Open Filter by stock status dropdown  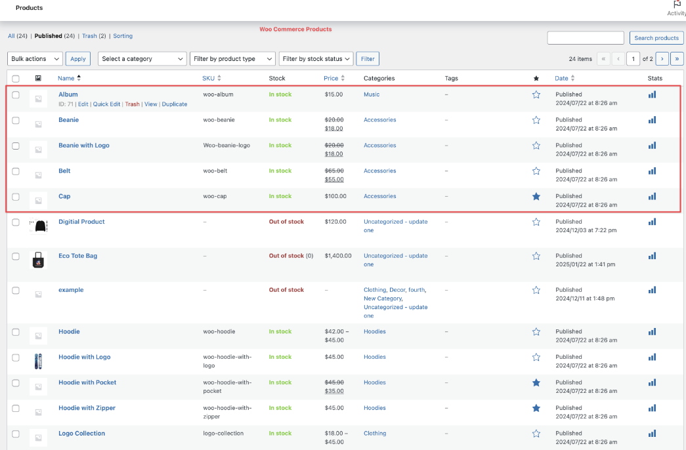coord(316,59)
